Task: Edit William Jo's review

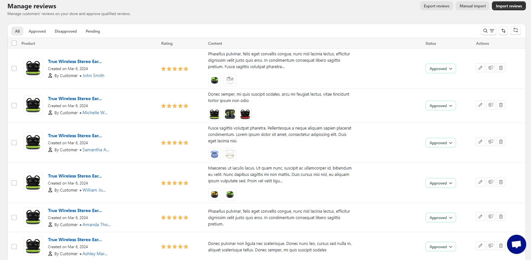Action: click(480, 182)
